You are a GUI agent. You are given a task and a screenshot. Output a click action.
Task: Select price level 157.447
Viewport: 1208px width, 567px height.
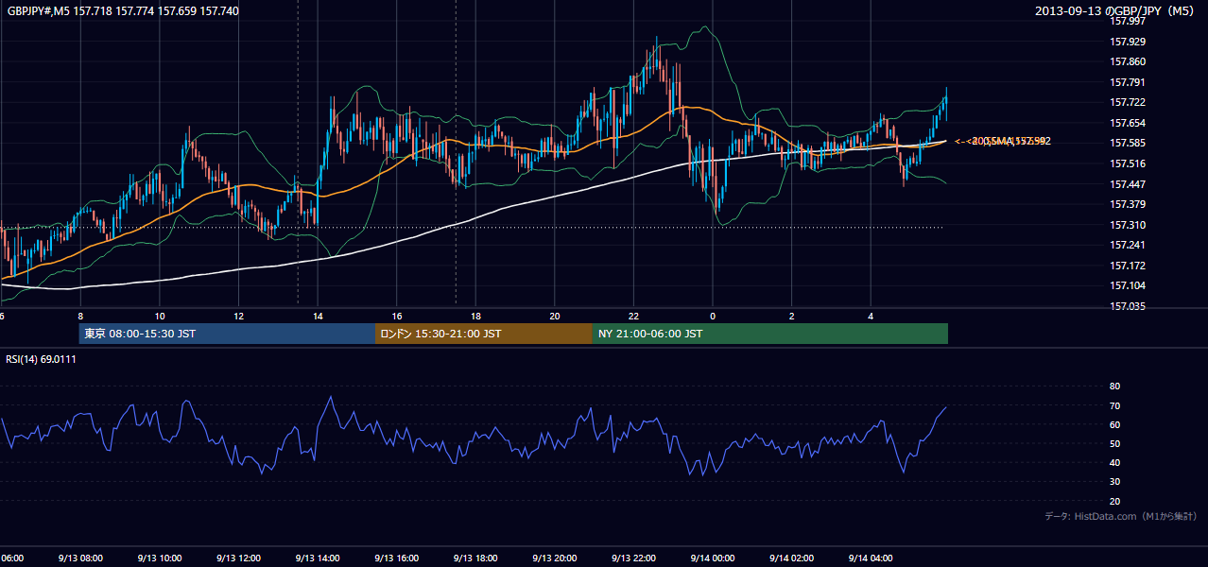(1128, 184)
